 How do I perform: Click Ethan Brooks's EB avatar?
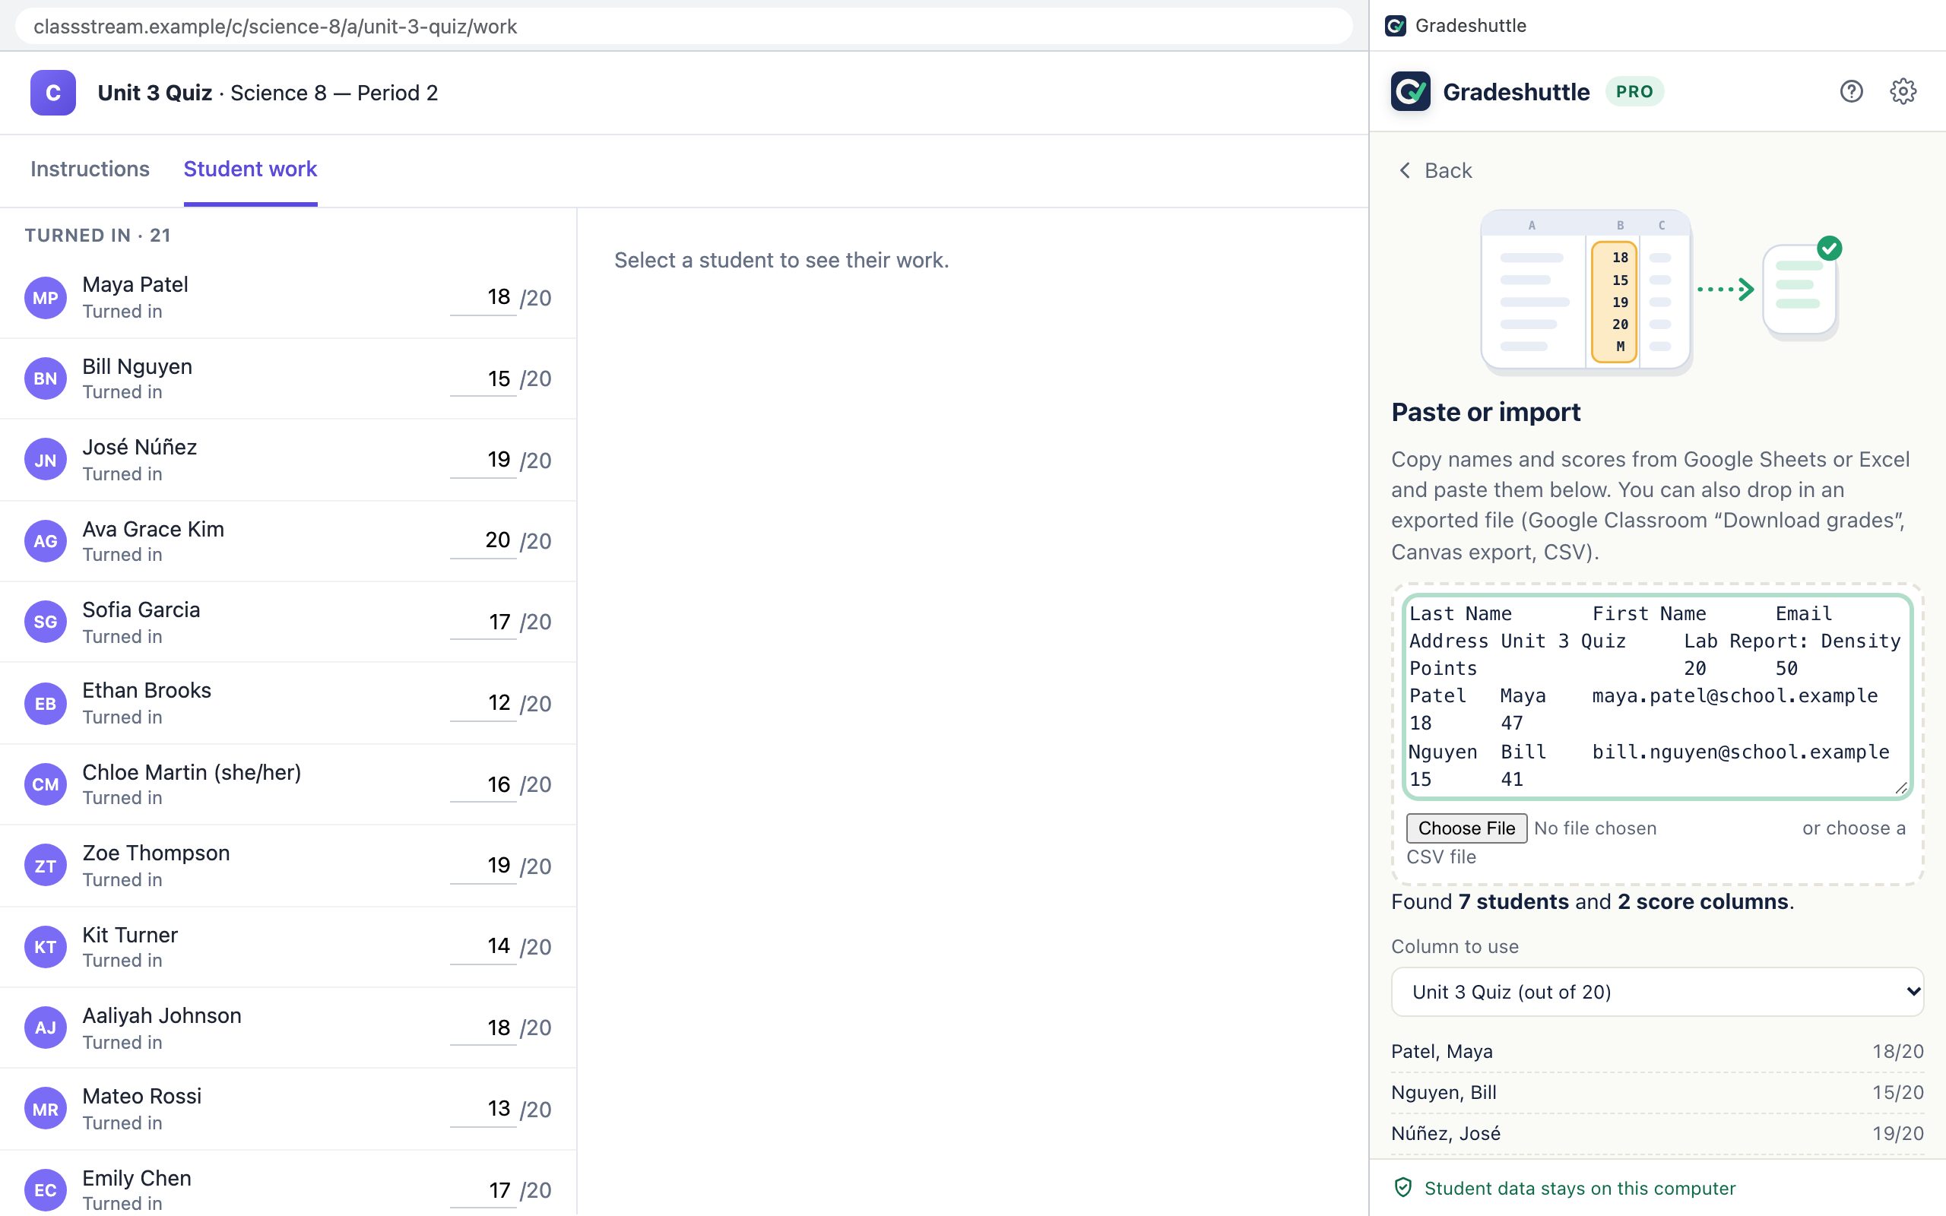(45, 704)
